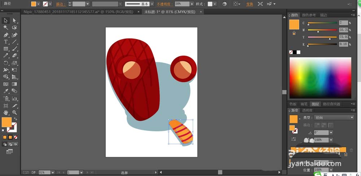
Task: Click the 变换 link in control bar
Action: (x=249, y=4)
